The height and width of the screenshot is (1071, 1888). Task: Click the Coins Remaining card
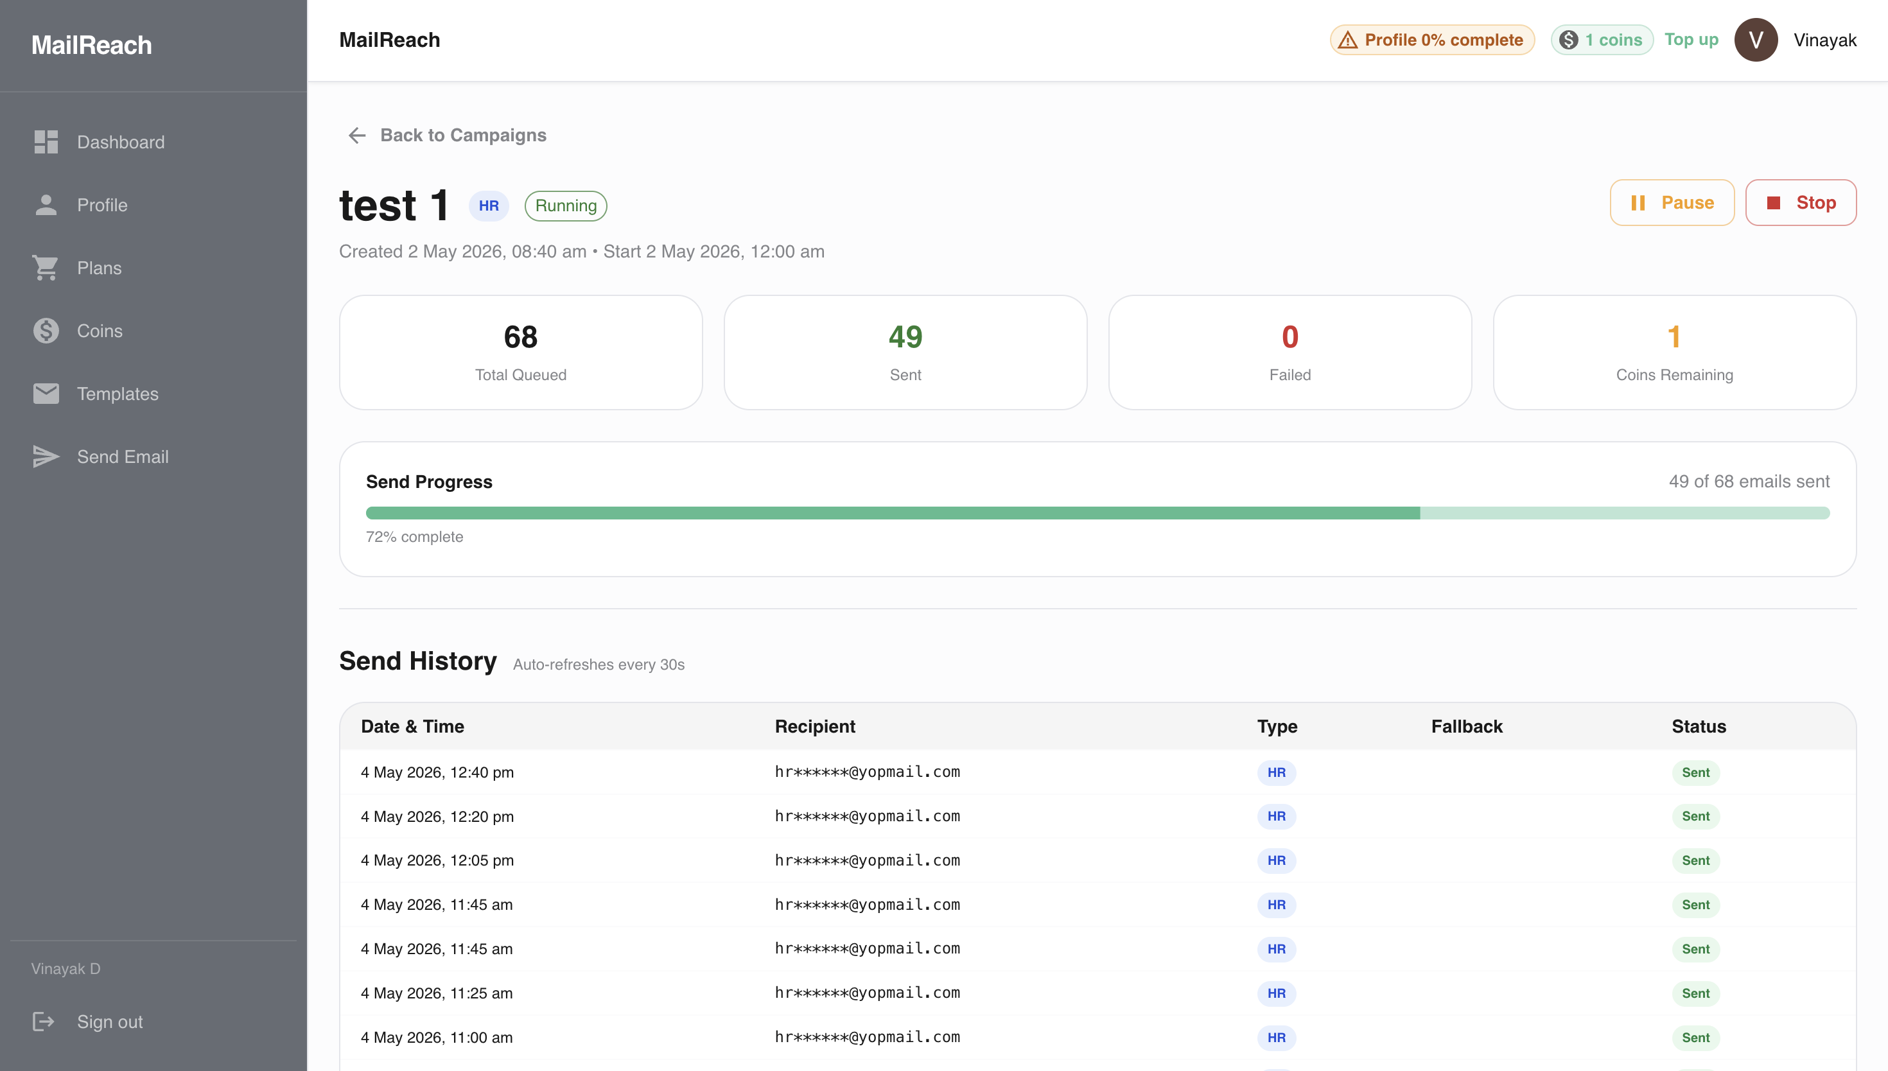click(x=1675, y=353)
